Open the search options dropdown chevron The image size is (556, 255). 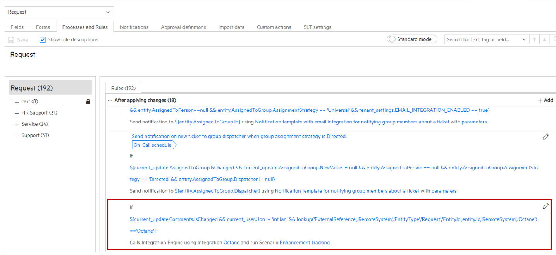pyautogui.click(x=524, y=39)
